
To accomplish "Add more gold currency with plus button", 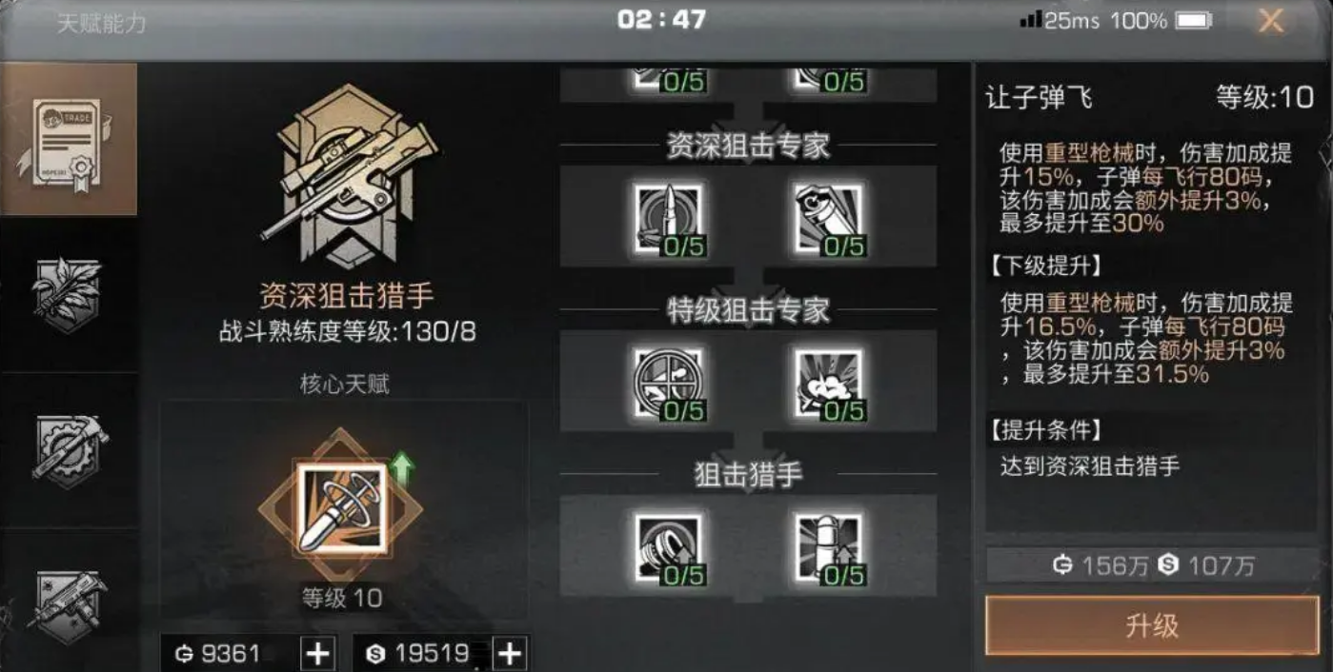I will 318,654.
